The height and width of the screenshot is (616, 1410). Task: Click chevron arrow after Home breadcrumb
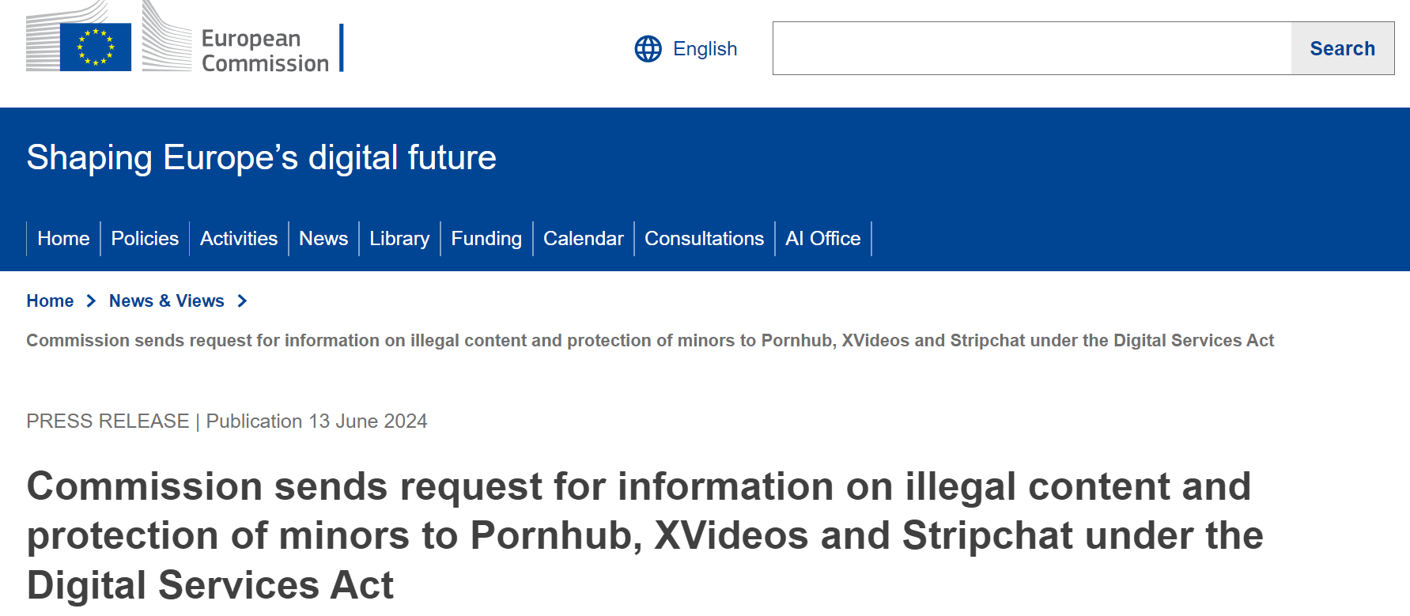coord(91,301)
